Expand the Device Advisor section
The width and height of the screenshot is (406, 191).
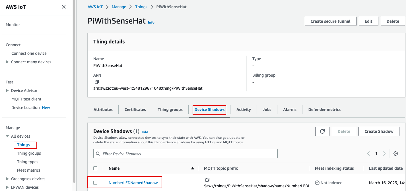coord(7,90)
